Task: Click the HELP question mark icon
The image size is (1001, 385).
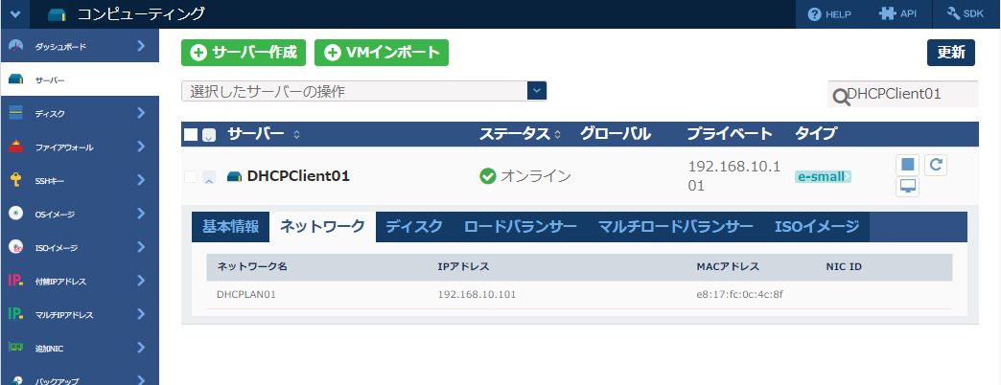Action: [x=814, y=14]
